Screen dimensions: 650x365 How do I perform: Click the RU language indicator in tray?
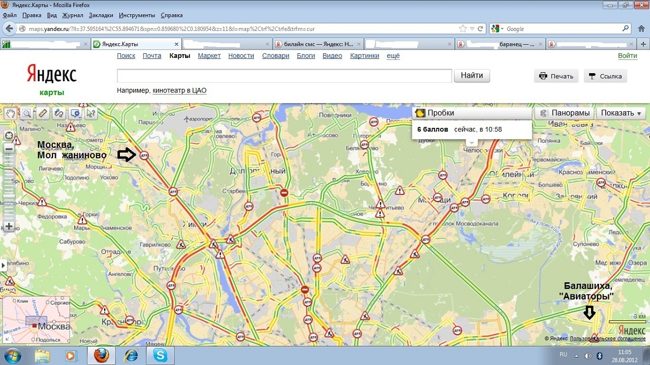coord(563,354)
